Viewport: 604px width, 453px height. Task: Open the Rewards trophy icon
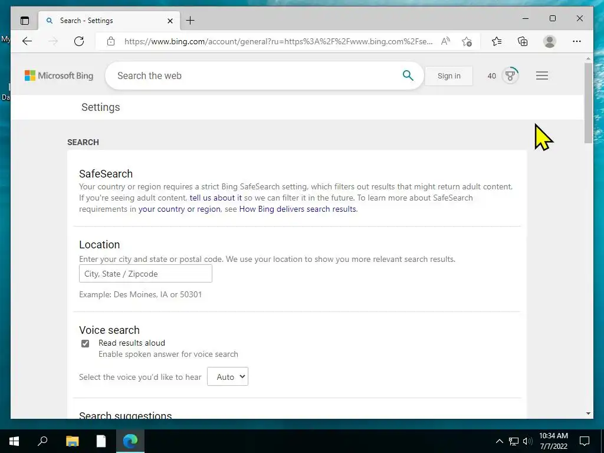(510, 75)
